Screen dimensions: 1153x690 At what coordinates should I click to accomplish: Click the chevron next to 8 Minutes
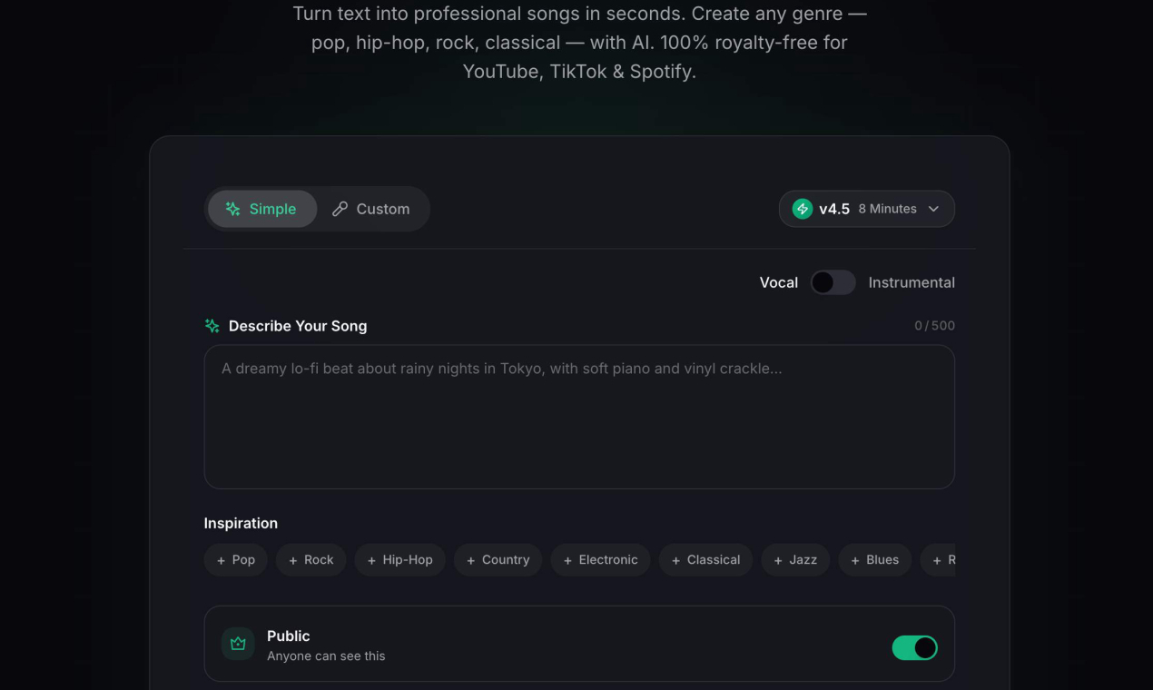click(x=933, y=209)
